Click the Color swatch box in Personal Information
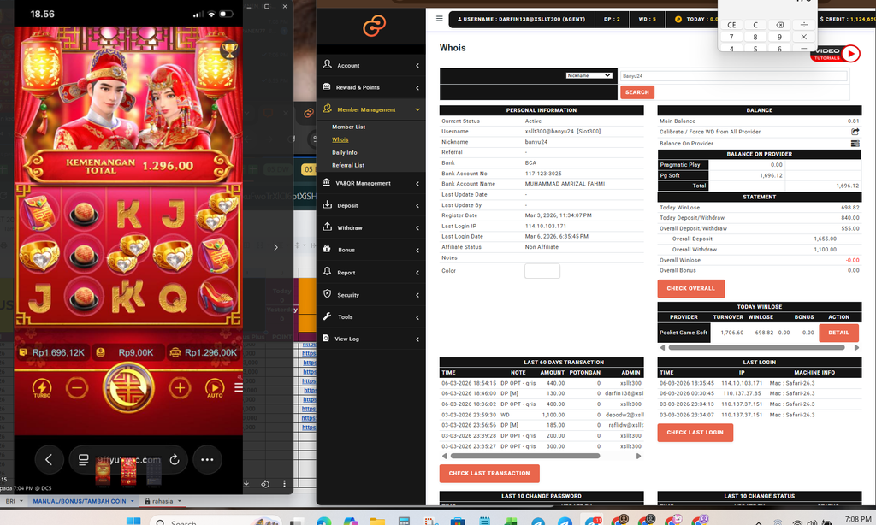 pos(542,271)
